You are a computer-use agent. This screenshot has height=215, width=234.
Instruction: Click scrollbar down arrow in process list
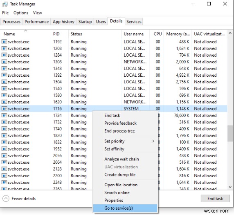click(x=230, y=187)
